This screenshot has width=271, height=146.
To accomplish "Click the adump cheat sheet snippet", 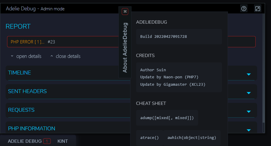I will tap(167, 118).
